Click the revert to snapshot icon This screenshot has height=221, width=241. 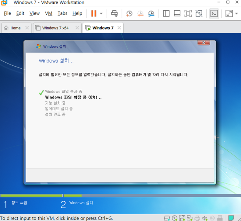pos(140,13)
